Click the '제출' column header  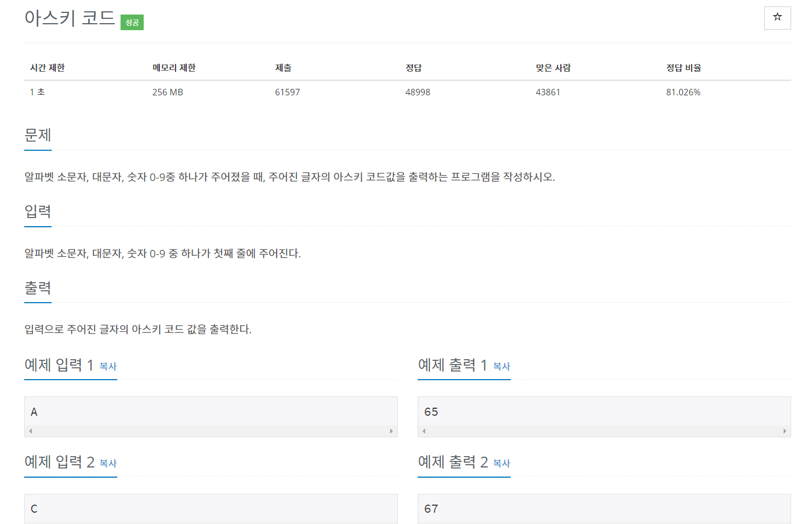(283, 68)
